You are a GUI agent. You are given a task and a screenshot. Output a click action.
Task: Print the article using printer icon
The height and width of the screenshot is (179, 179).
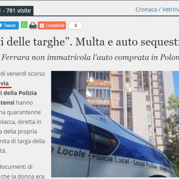[x=33, y=25]
